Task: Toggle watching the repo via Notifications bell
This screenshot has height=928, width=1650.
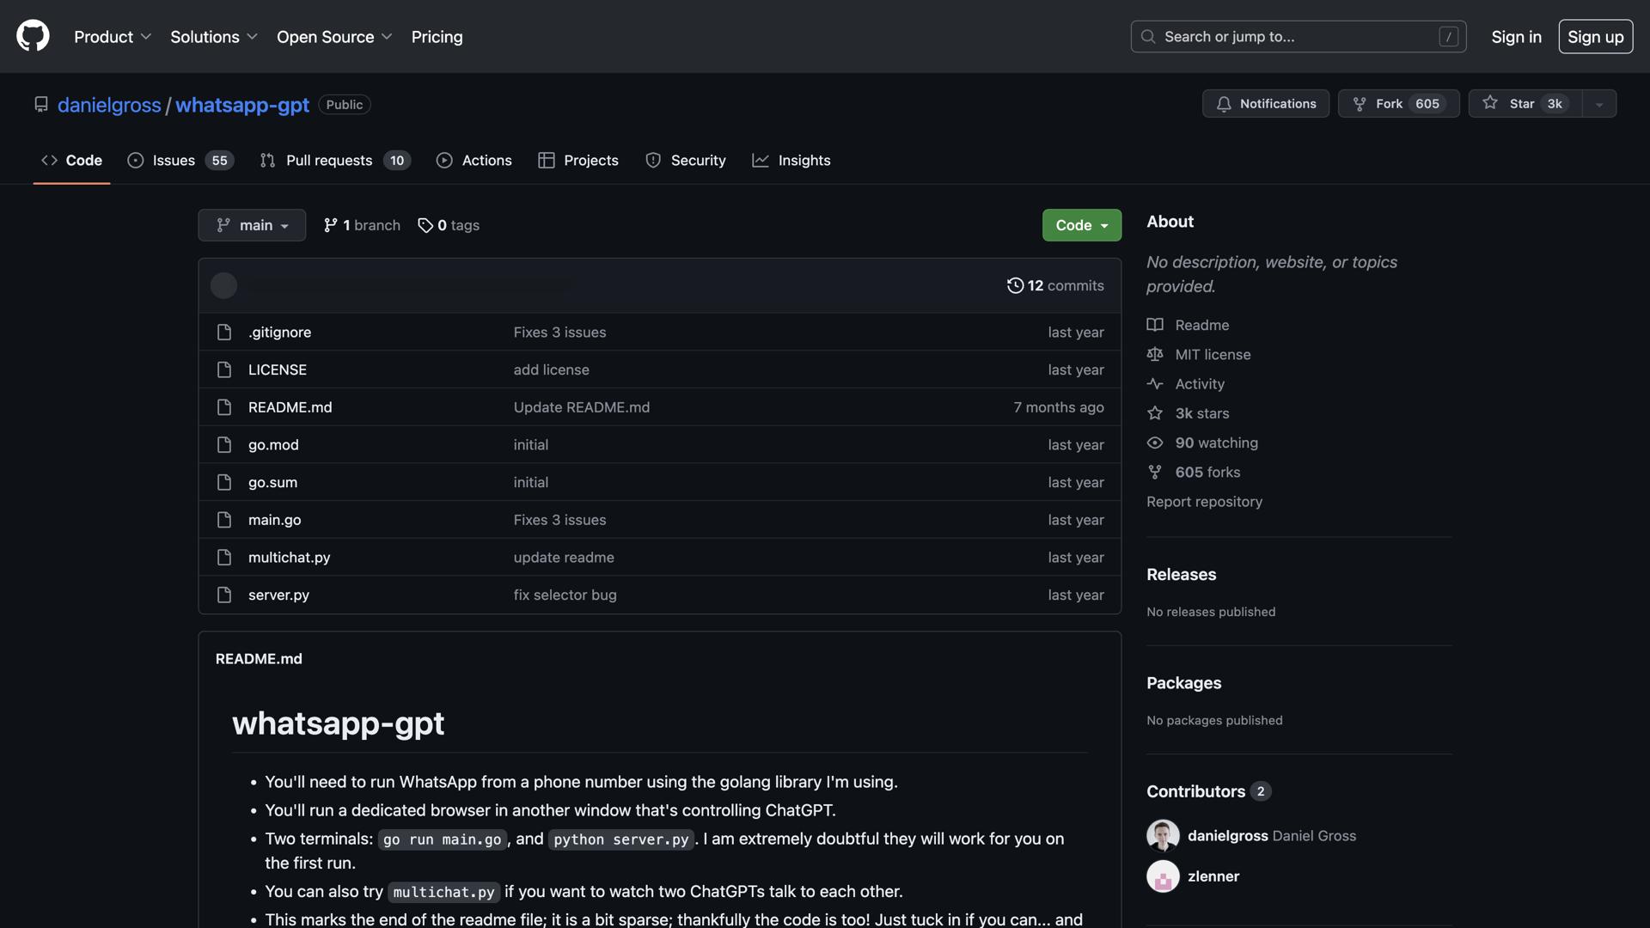Action: point(1224,103)
